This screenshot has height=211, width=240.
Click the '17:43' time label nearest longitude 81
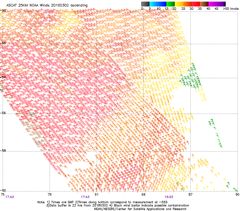pyautogui.click(x=85, y=197)
